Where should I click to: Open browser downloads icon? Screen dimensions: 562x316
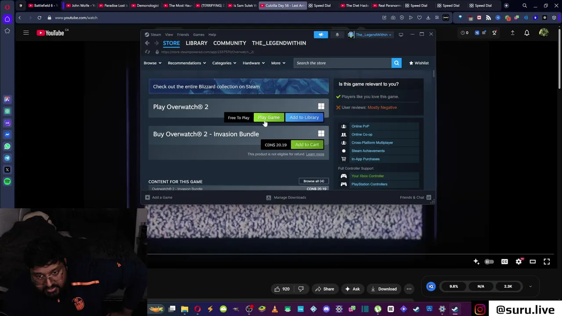pos(428,18)
